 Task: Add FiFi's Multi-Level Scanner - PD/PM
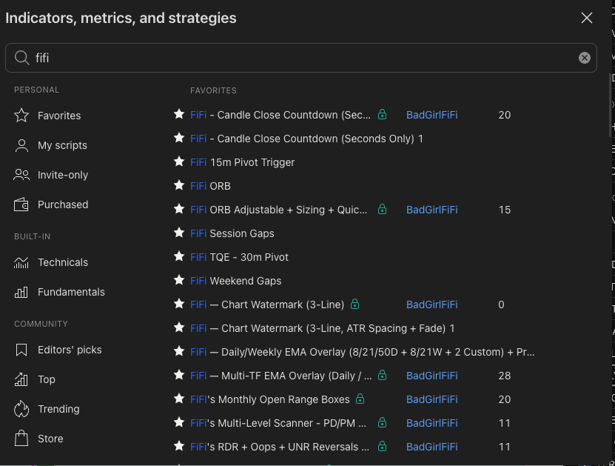tap(278, 423)
